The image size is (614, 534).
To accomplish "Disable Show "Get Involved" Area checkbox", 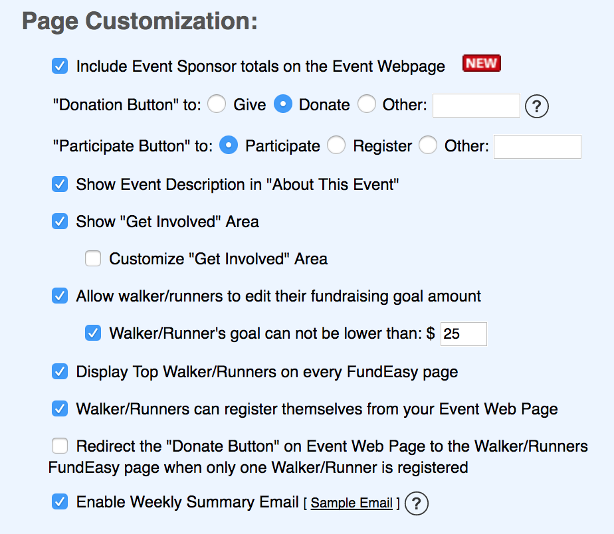I will coord(60,222).
